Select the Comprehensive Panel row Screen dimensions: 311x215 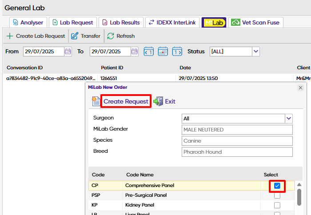(191, 185)
